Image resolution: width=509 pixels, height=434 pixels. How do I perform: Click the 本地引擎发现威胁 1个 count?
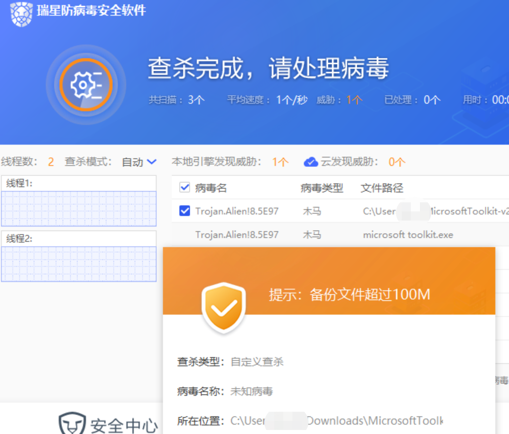point(280,162)
